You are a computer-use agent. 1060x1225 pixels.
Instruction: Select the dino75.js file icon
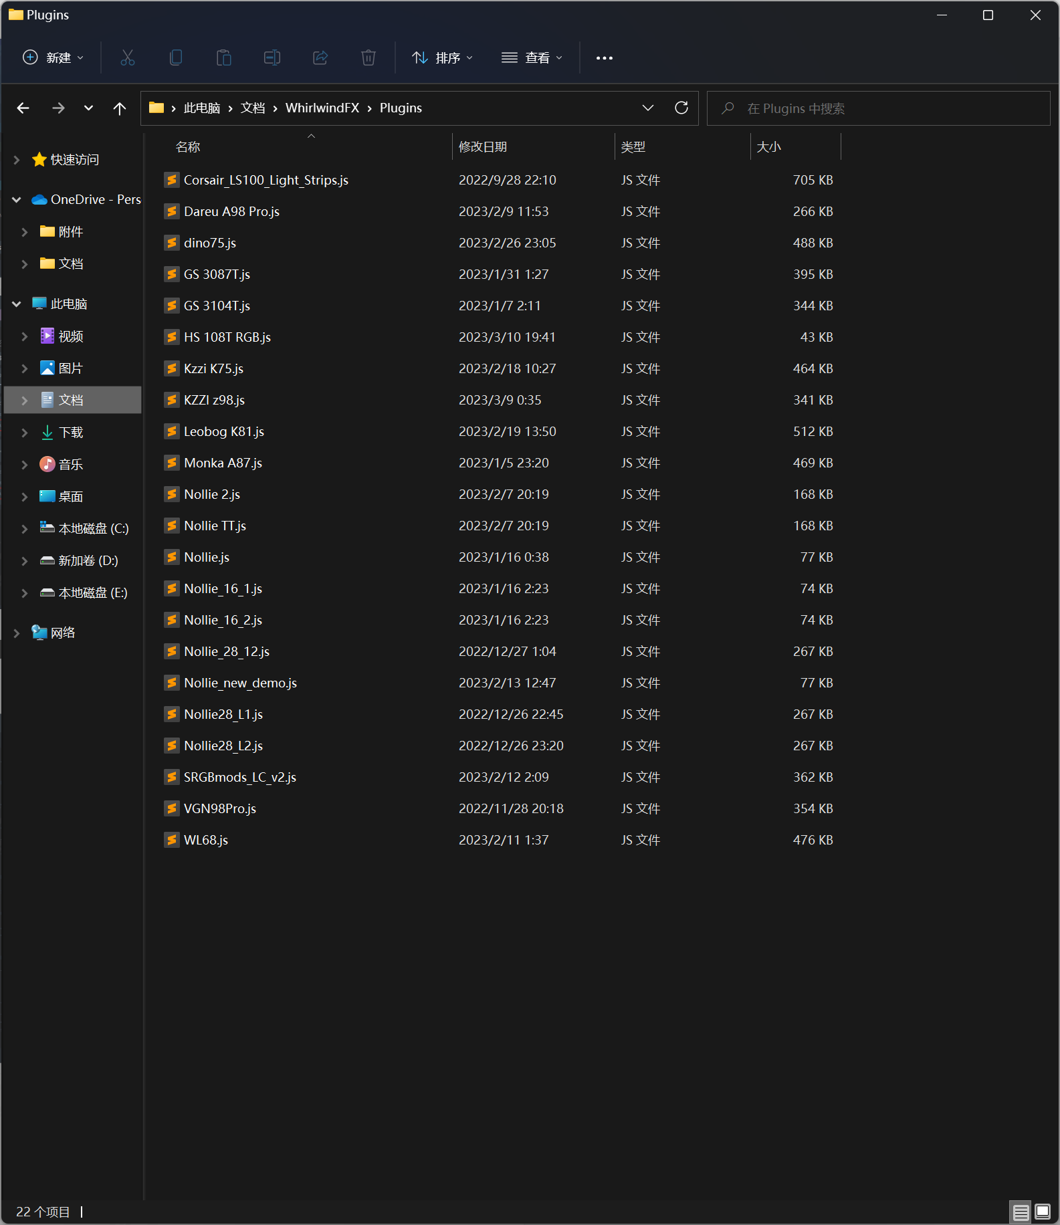tap(172, 243)
